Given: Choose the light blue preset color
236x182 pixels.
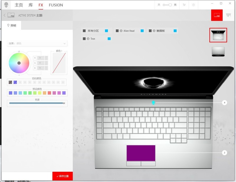Looking at the screenshot, I should pos(20,93).
